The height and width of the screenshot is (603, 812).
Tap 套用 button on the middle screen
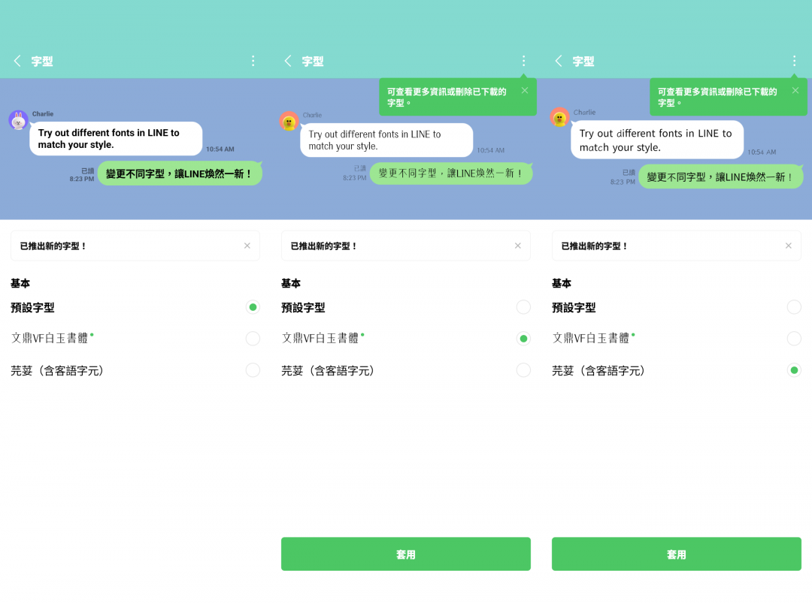click(405, 554)
